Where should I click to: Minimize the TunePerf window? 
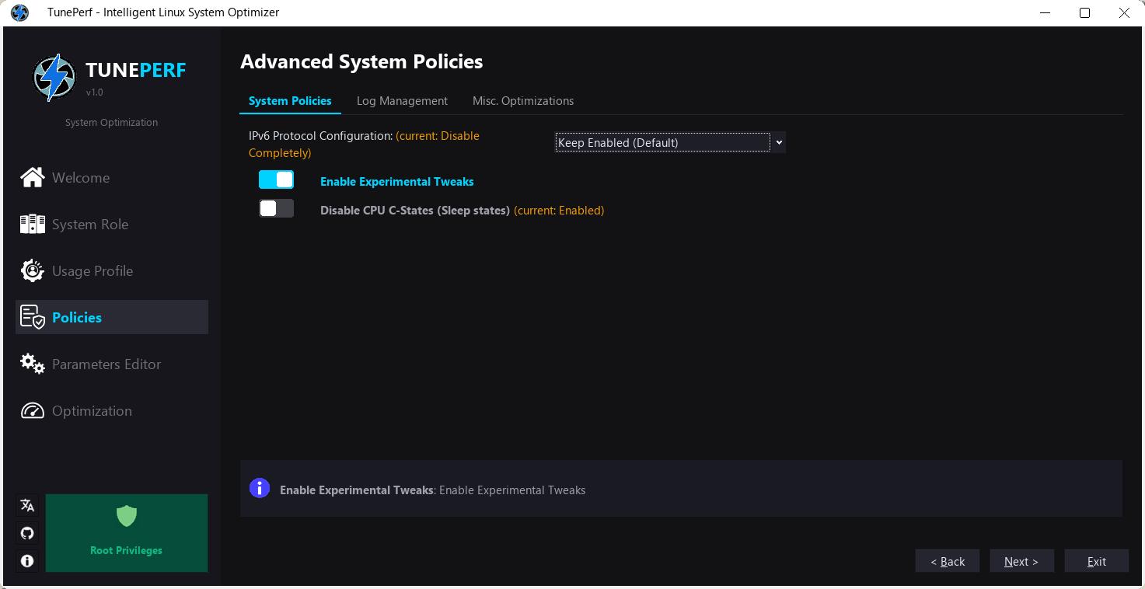click(1046, 12)
